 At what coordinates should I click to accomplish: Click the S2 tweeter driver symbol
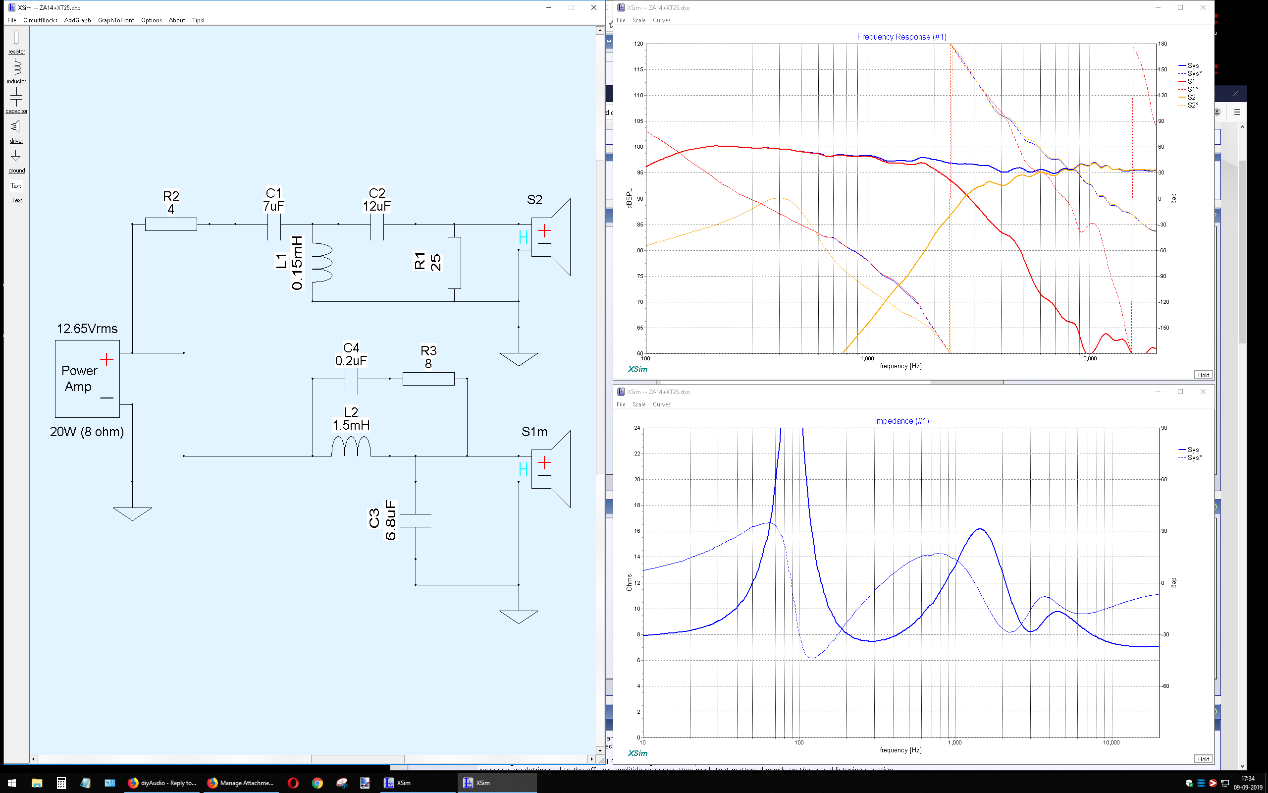(x=550, y=237)
